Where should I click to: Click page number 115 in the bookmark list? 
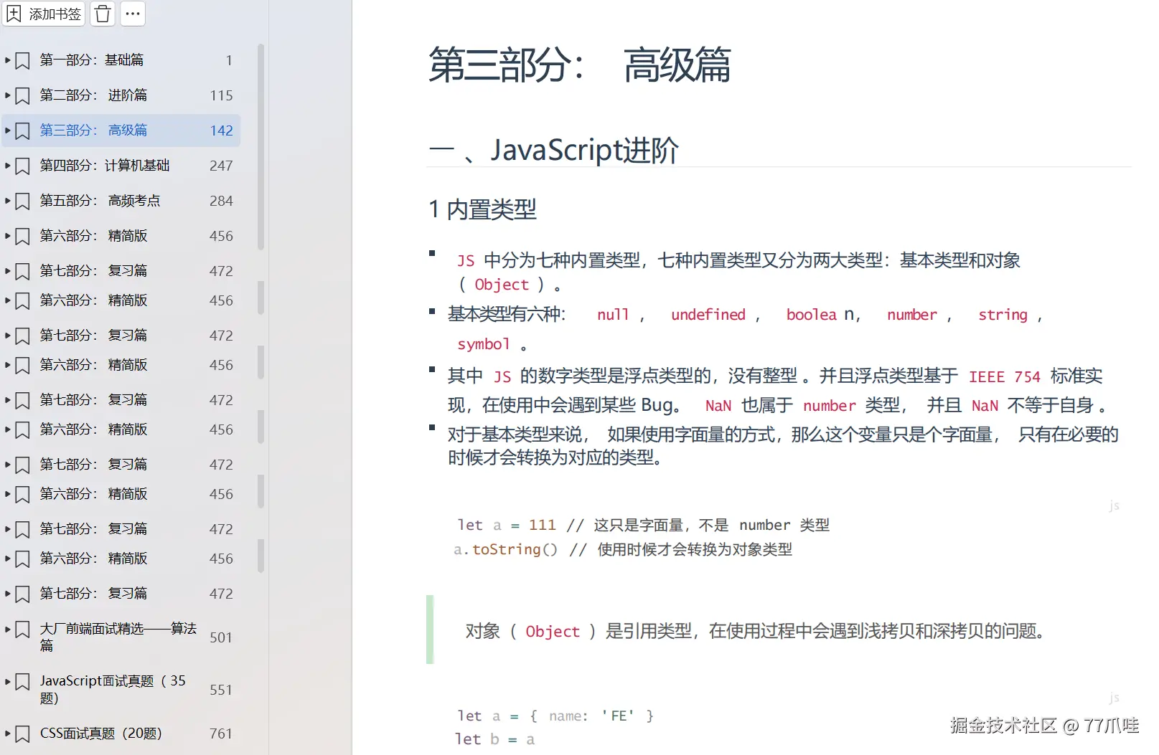point(221,95)
